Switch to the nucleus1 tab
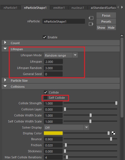Viewport: 125px width, 160px height. pyautogui.click(x=78, y=8)
